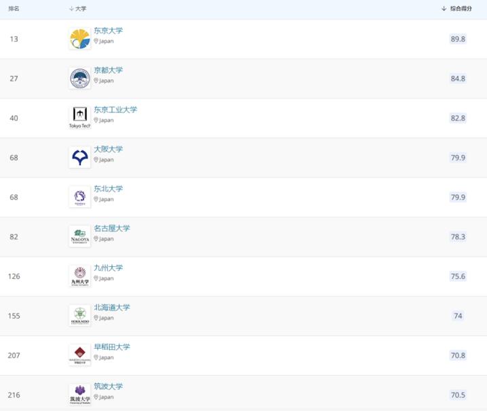Viewport: 487px width, 411px height.
Task: Click the Tohoku University purple logo
Action: pos(80,197)
